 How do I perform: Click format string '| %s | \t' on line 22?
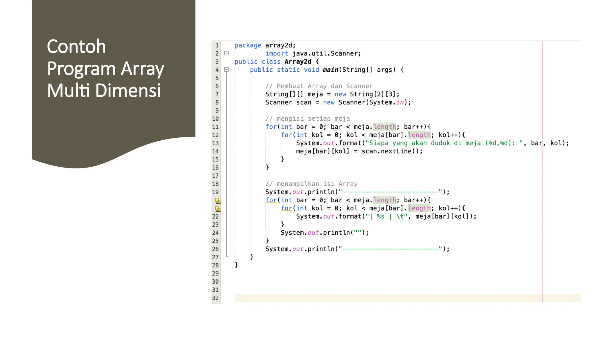[x=386, y=216]
